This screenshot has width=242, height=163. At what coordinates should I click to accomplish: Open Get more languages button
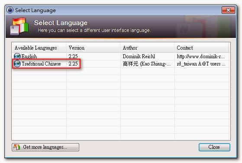click(x=45, y=147)
